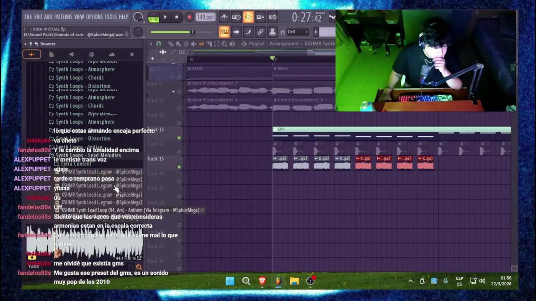Click the Browser reread/back arrow icon

point(36,44)
